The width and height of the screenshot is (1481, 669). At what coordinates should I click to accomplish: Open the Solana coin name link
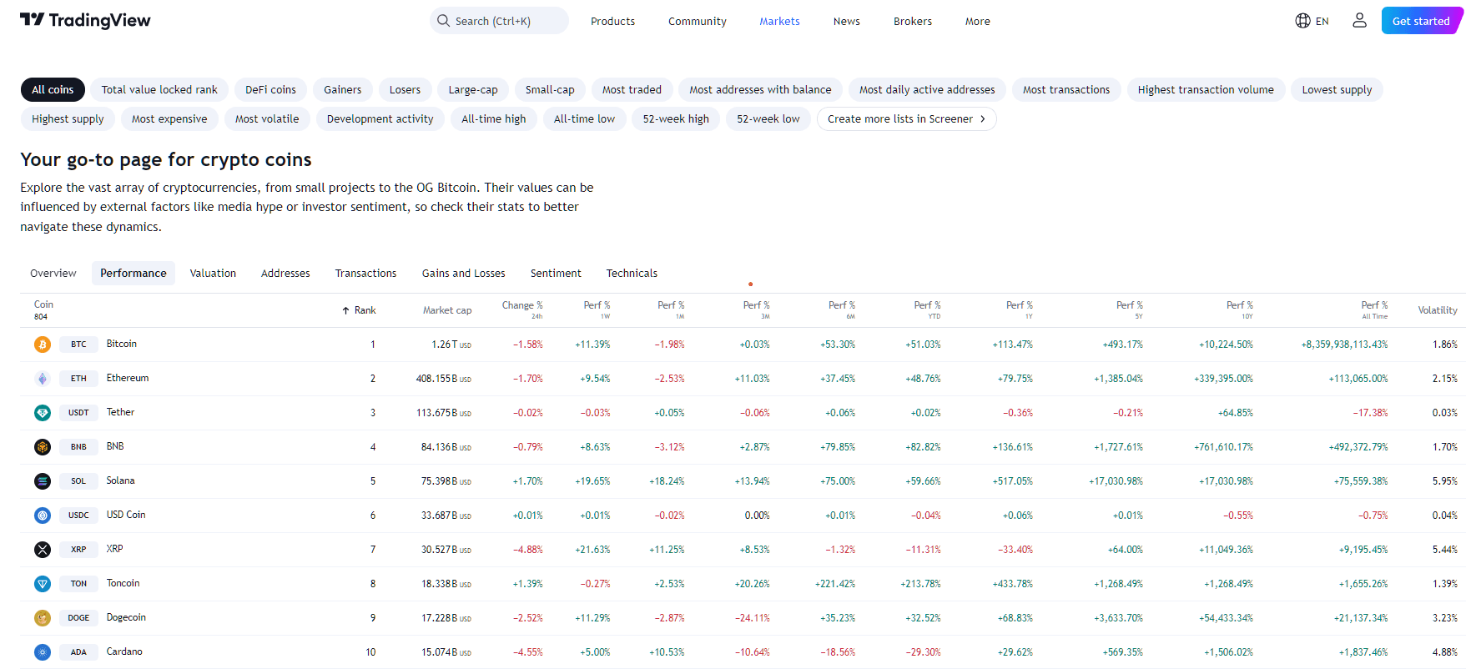coord(120,480)
